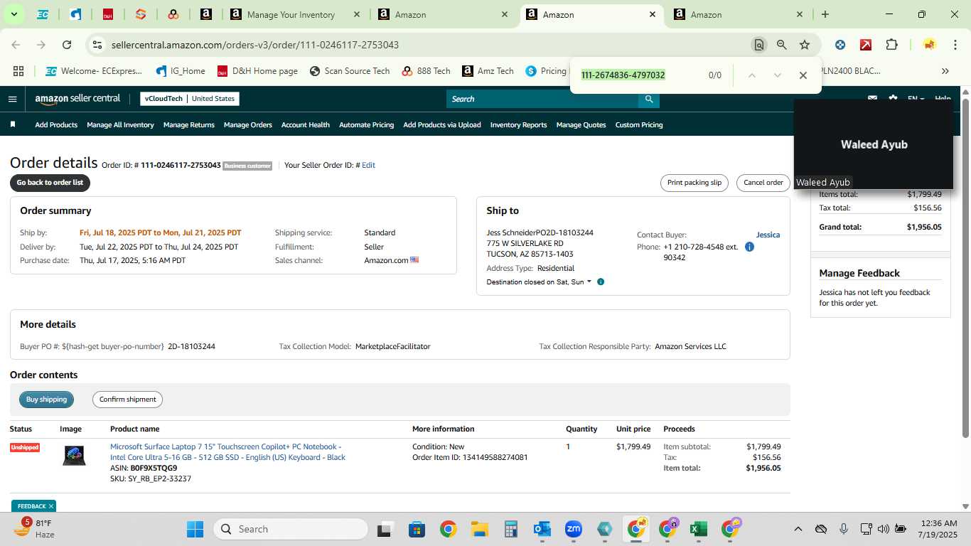971x546 pixels.
Task: Click the taskbar Search box
Action: (290, 529)
